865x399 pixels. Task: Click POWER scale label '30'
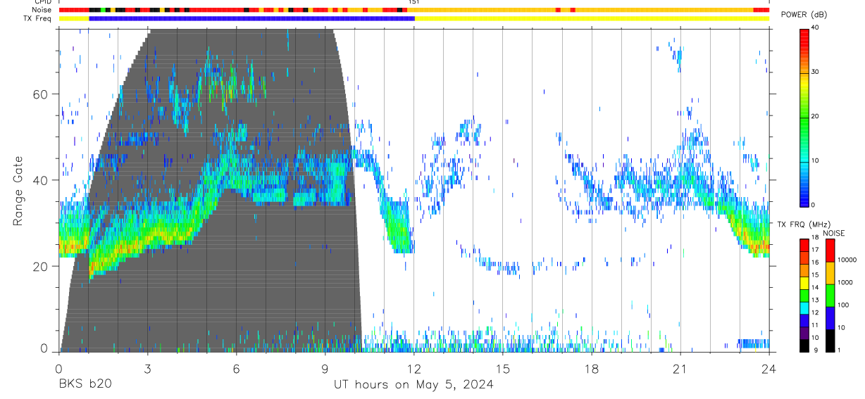point(814,72)
